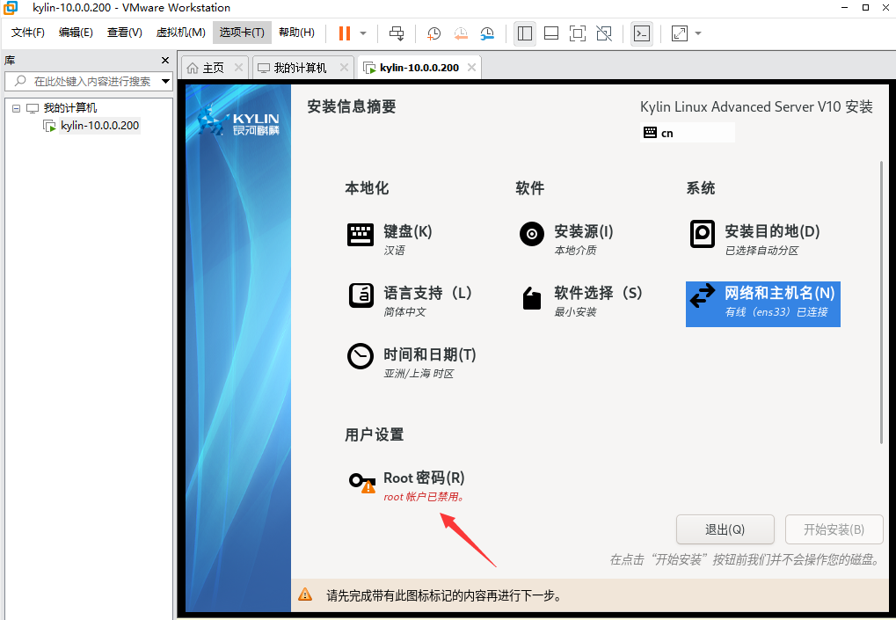Open the console view icon
The width and height of the screenshot is (896, 620).
pyautogui.click(x=642, y=33)
